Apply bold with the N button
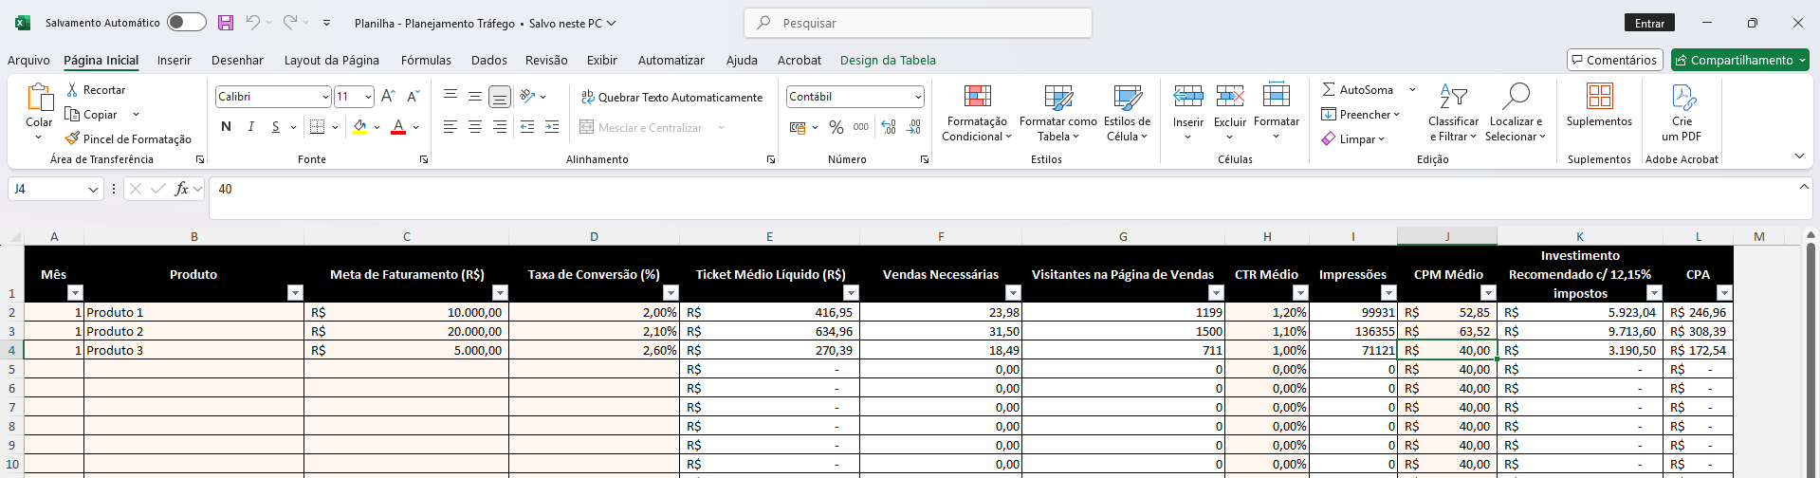This screenshot has height=478, width=1820. tap(226, 127)
